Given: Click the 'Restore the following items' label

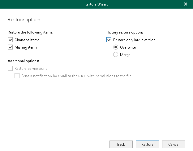Looking at the screenshot, I should click(x=30, y=32).
